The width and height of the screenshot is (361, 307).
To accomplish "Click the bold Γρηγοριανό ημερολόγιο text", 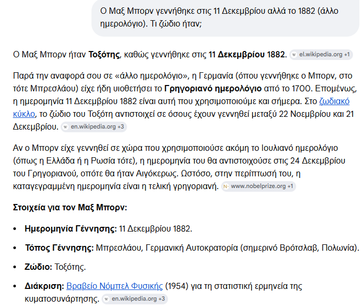I will [213, 89].
